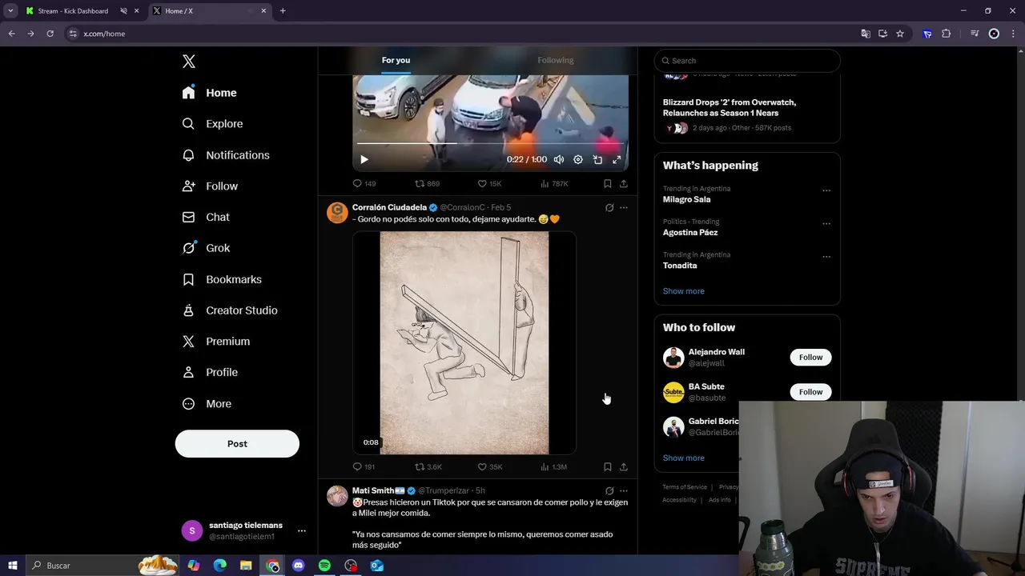Open Corralón Ciudadela profile avatar
The width and height of the screenshot is (1025, 576).
coord(337,212)
